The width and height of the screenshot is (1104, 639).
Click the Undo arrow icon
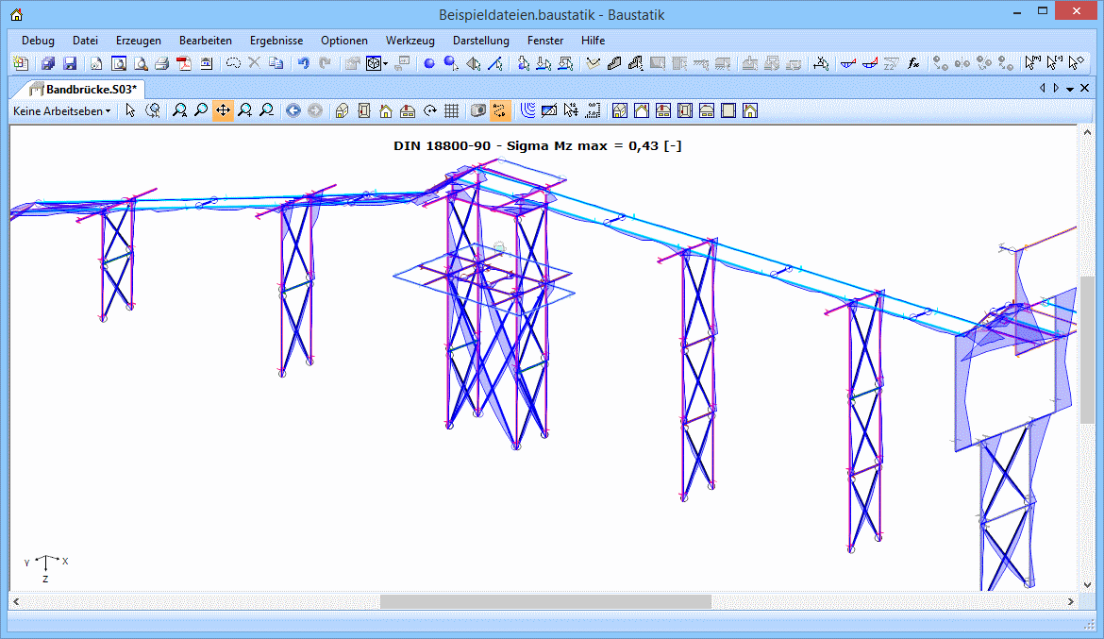tap(303, 64)
